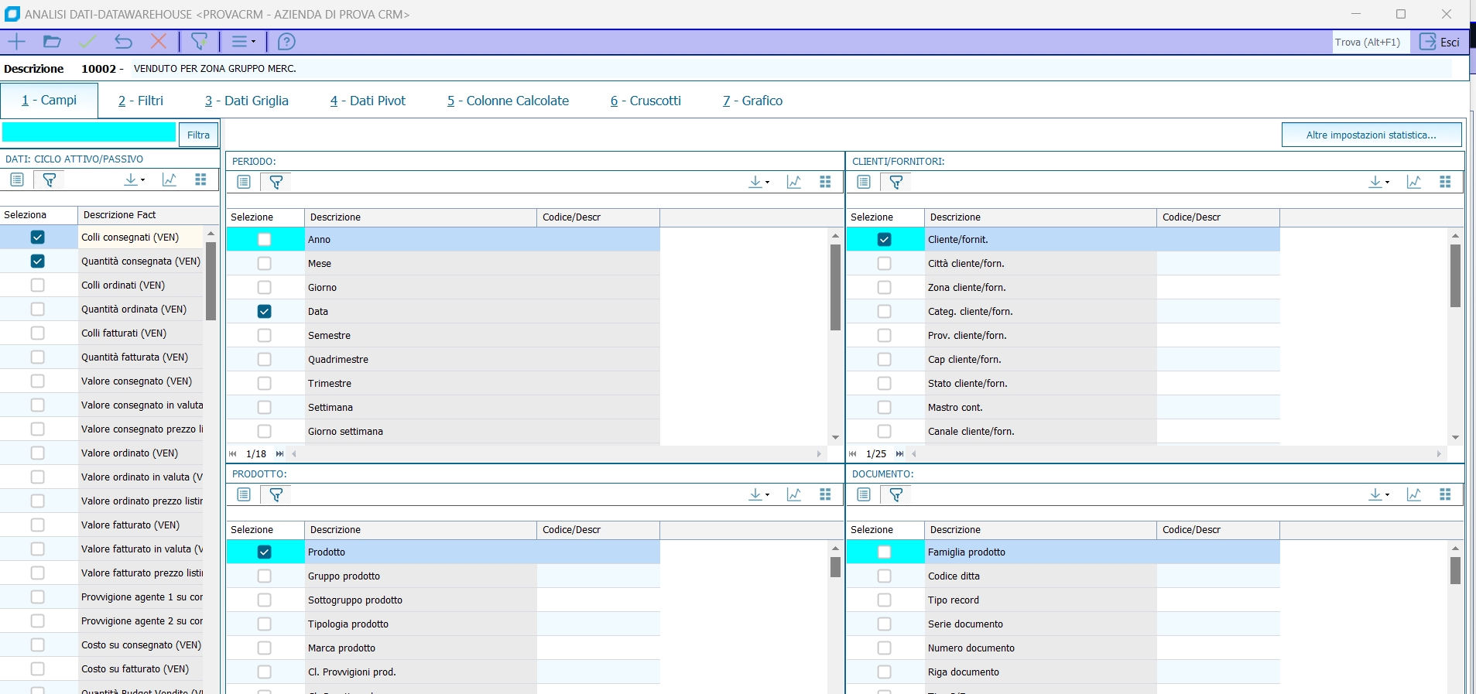Image resolution: width=1476 pixels, height=694 pixels.
Task: Open the export dropdown in Dati Ciclo panel
Action: click(x=135, y=179)
